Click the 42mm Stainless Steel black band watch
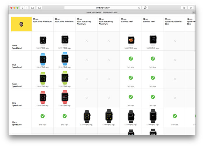 point(153,116)
